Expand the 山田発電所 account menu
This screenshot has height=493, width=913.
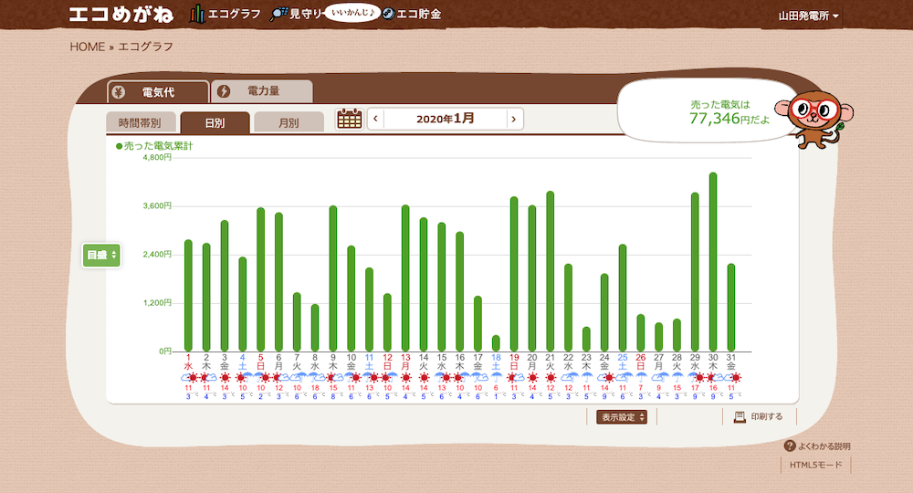tap(809, 16)
